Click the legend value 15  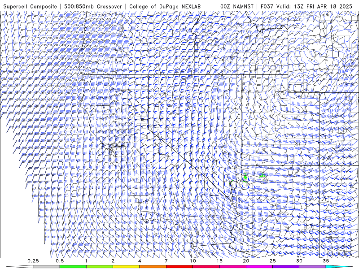(219, 261)
